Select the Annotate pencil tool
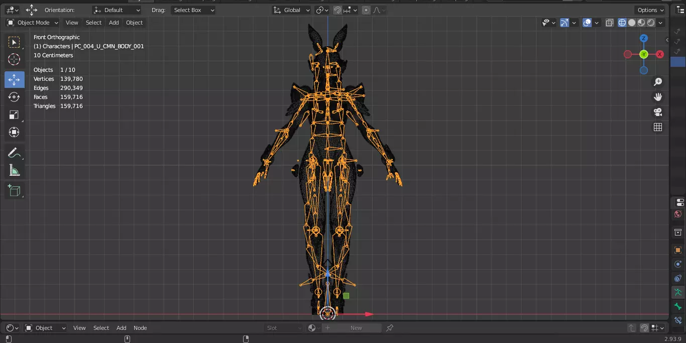686x343 pixels. 14,153
